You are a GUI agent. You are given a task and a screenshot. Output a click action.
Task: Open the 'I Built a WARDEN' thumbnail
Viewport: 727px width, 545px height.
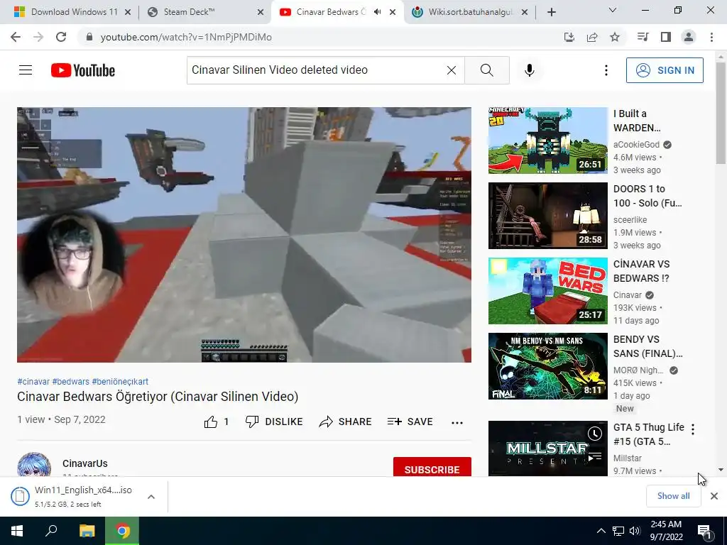click(x=547, y=141)
